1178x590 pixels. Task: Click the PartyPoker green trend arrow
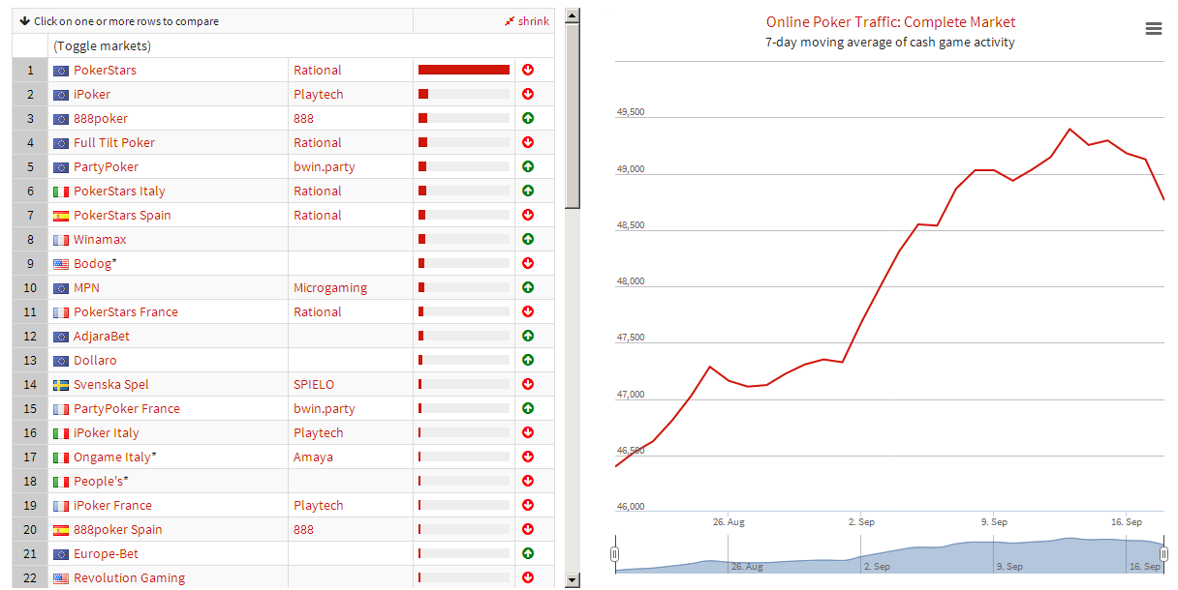528,166
